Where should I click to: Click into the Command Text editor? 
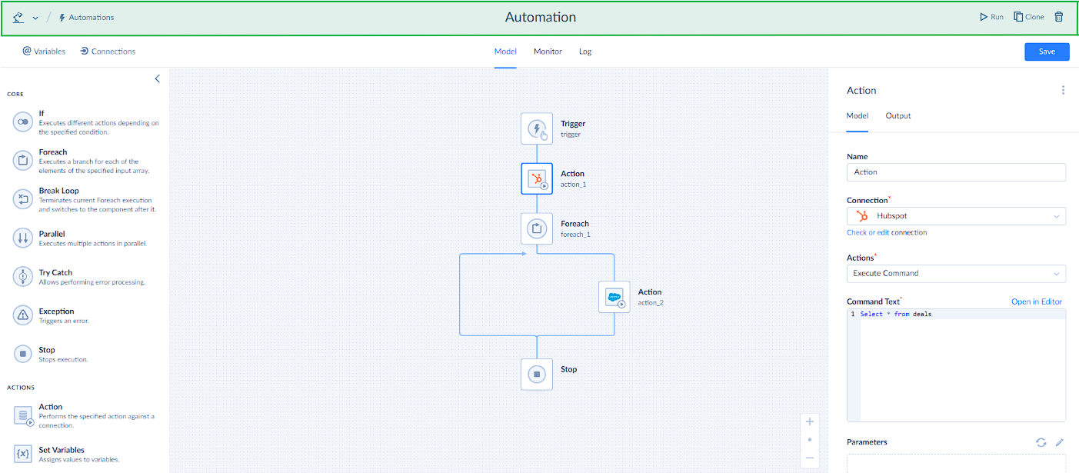[x=956, y=365]
